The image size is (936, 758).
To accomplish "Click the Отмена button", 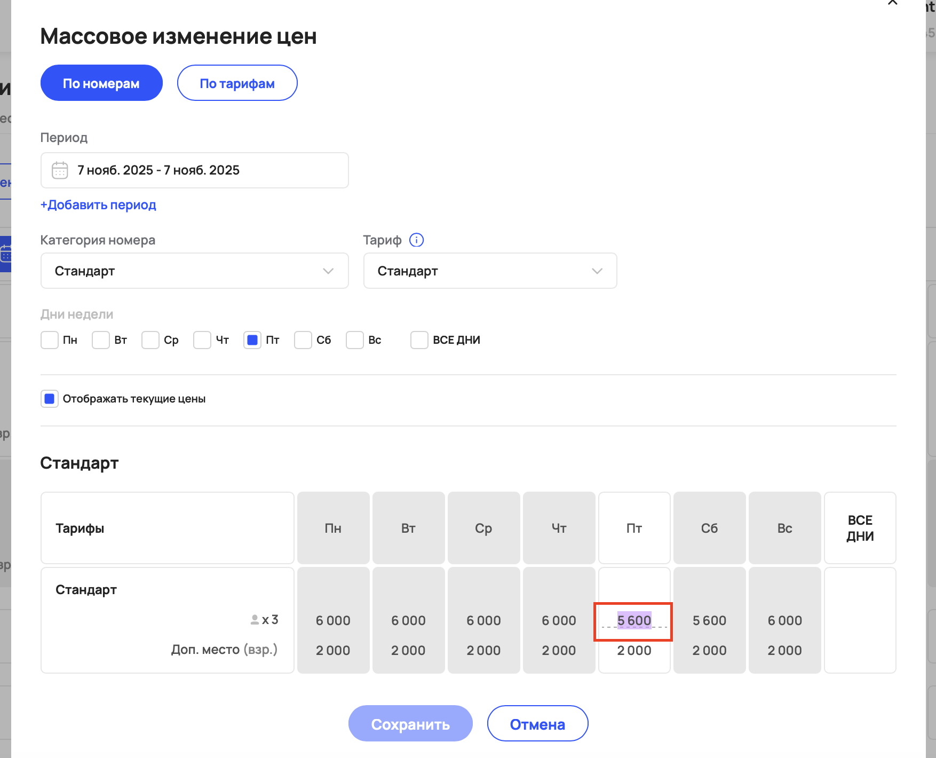I will coord(537,724).
